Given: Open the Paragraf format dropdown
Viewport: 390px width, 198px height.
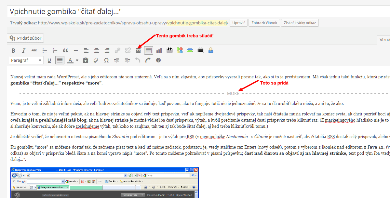Looking at the screenshot, I should [x=26, y=60].
